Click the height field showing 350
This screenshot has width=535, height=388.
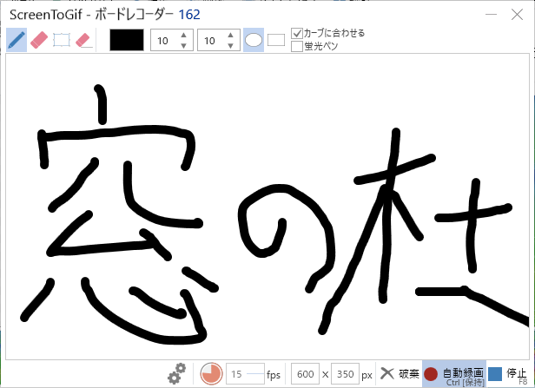point(346,374)
